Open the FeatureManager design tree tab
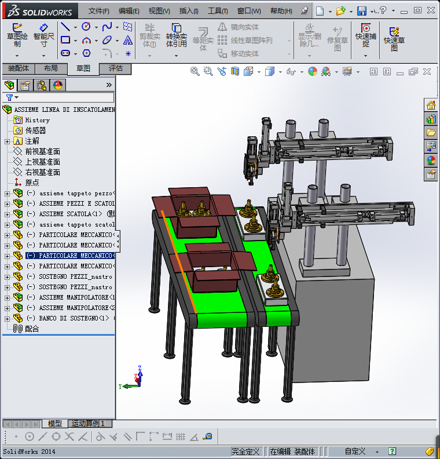Viewport: 440px width, 459px height. point(9,85)
